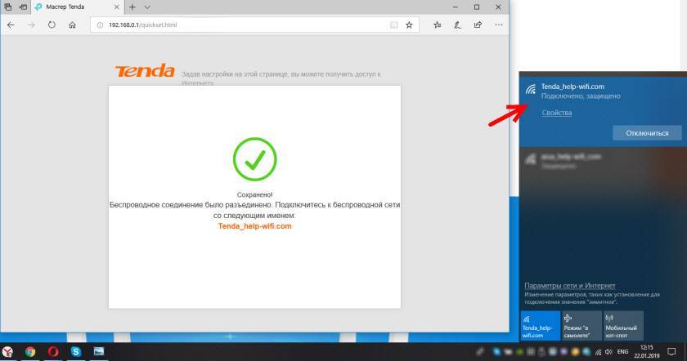
Task: Open Skype from the taskbar
Action: point(76,351)
